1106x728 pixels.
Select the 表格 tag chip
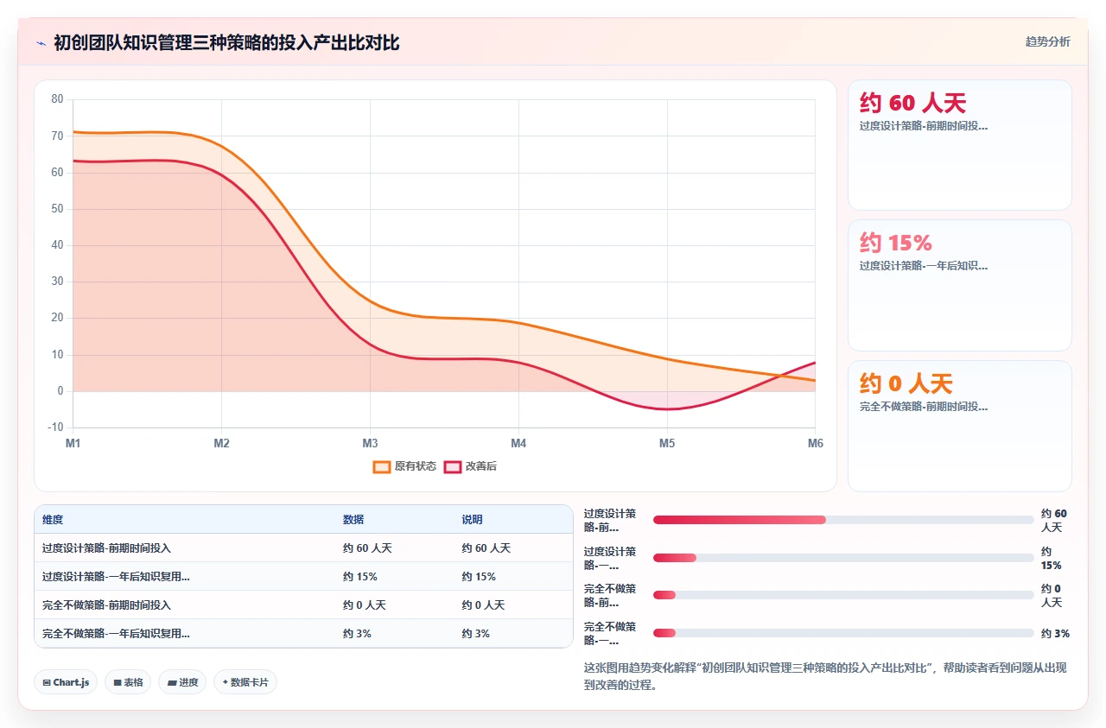128,682
